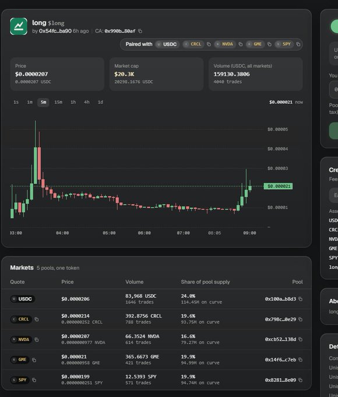Click the GME quote badge in Markets
The image size is (338, 397).
20,360
